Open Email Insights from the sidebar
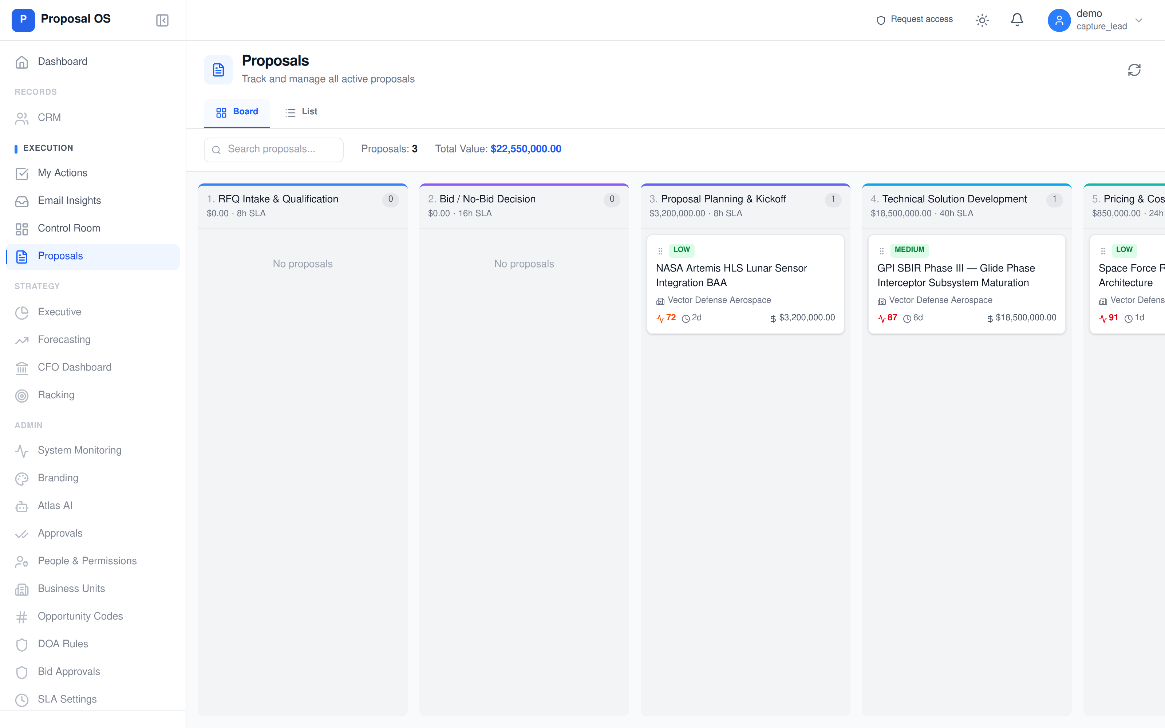The width and height of the screenshot is (1165, 728). tap(69, 201)
